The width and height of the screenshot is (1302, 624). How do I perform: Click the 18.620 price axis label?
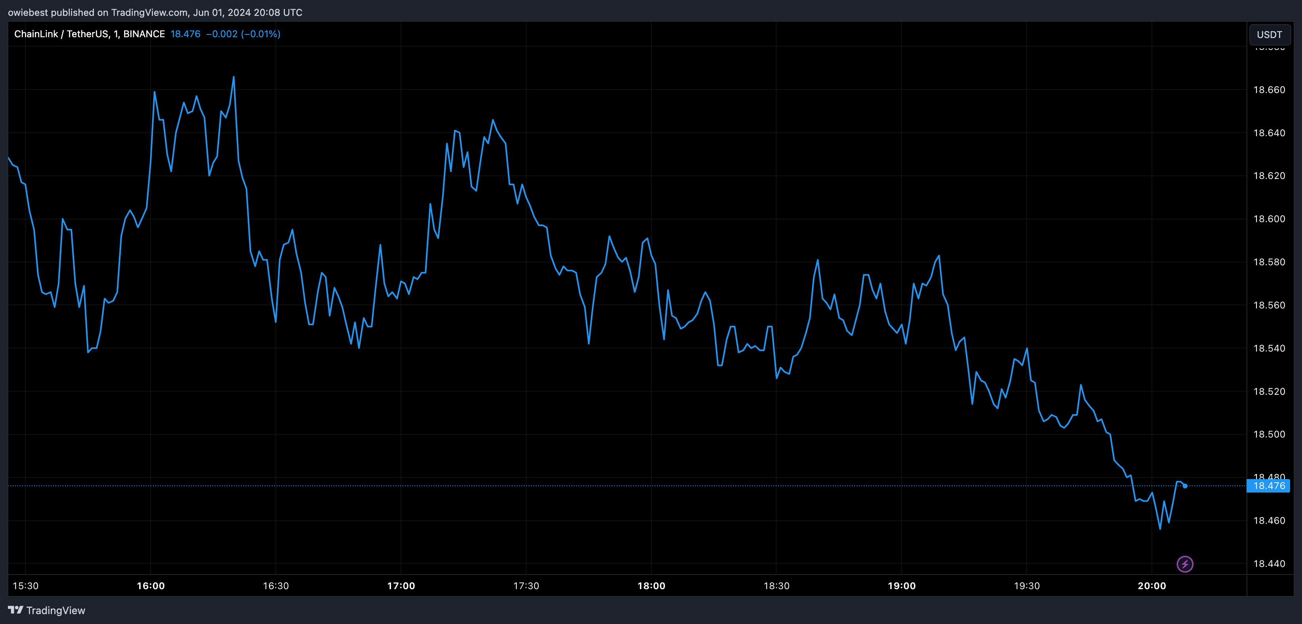click(x=1269, y=176)
